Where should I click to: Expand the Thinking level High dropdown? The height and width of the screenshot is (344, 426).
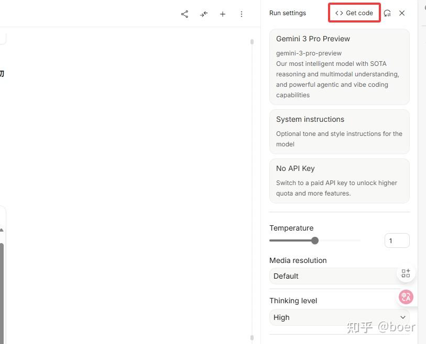(x=340, y=317)
